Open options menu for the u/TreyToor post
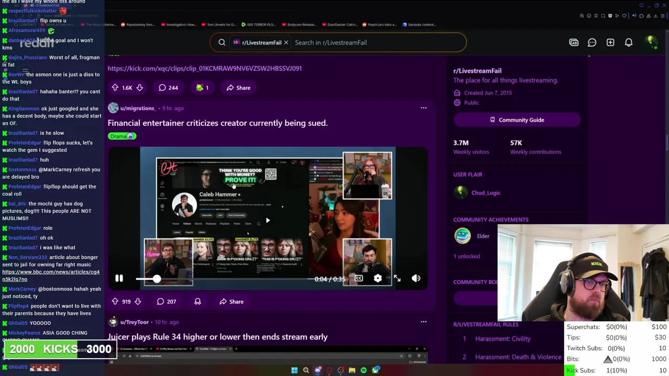 click(x=423, y=322)
